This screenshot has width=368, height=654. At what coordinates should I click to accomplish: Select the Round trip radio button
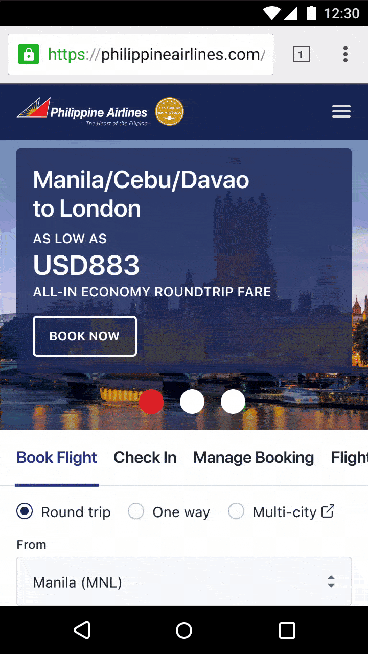click(x=25, y=511)
